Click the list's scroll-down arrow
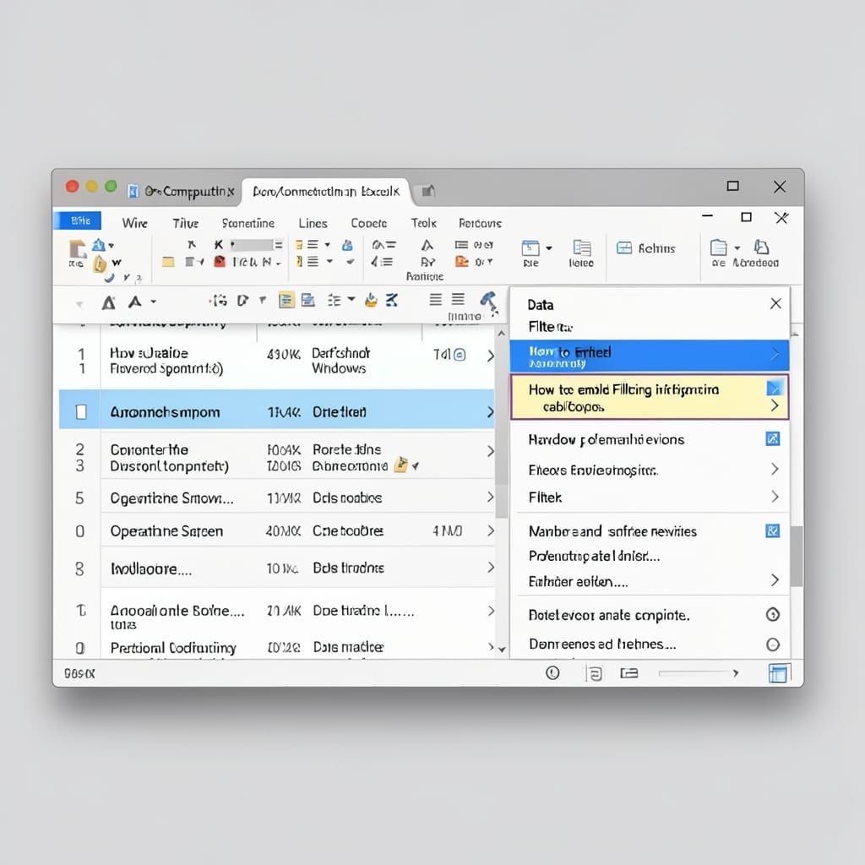 [502, 650]
